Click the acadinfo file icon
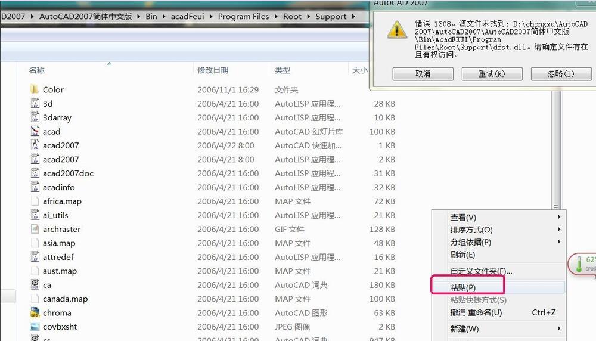Image resolution: width=596 pixels, height=341 pixels. pyautogui.click(x=35, y=187)
